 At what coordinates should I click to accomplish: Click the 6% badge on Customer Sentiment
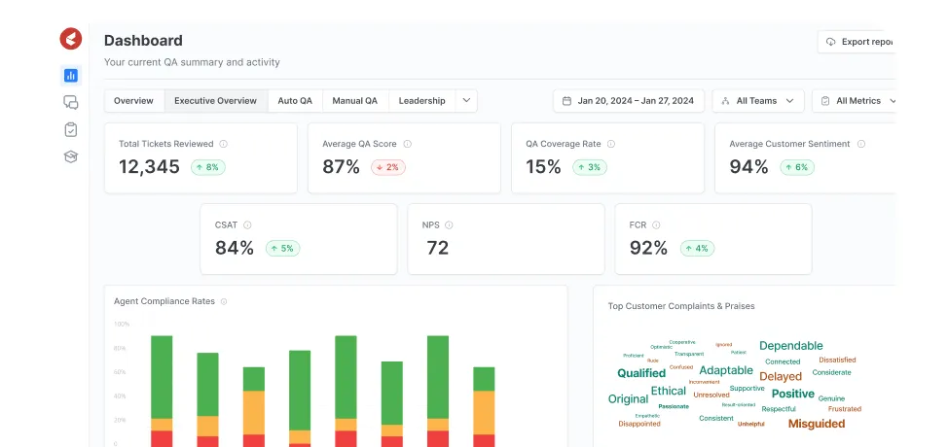tap(797, 167)
